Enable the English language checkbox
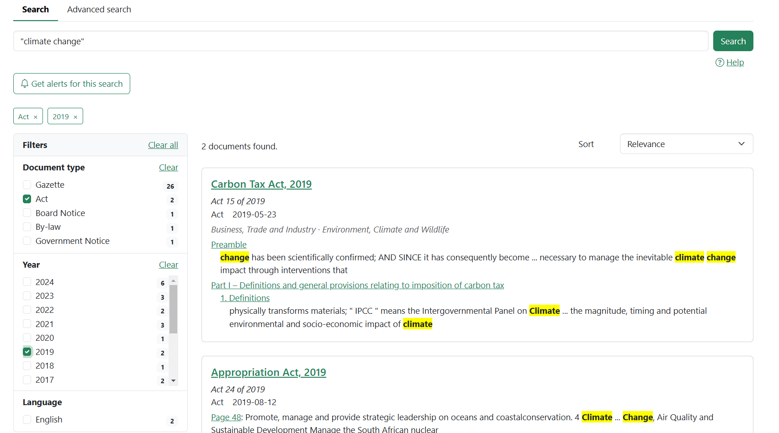The height and width of the screenshot is (433, 779). 27,419
